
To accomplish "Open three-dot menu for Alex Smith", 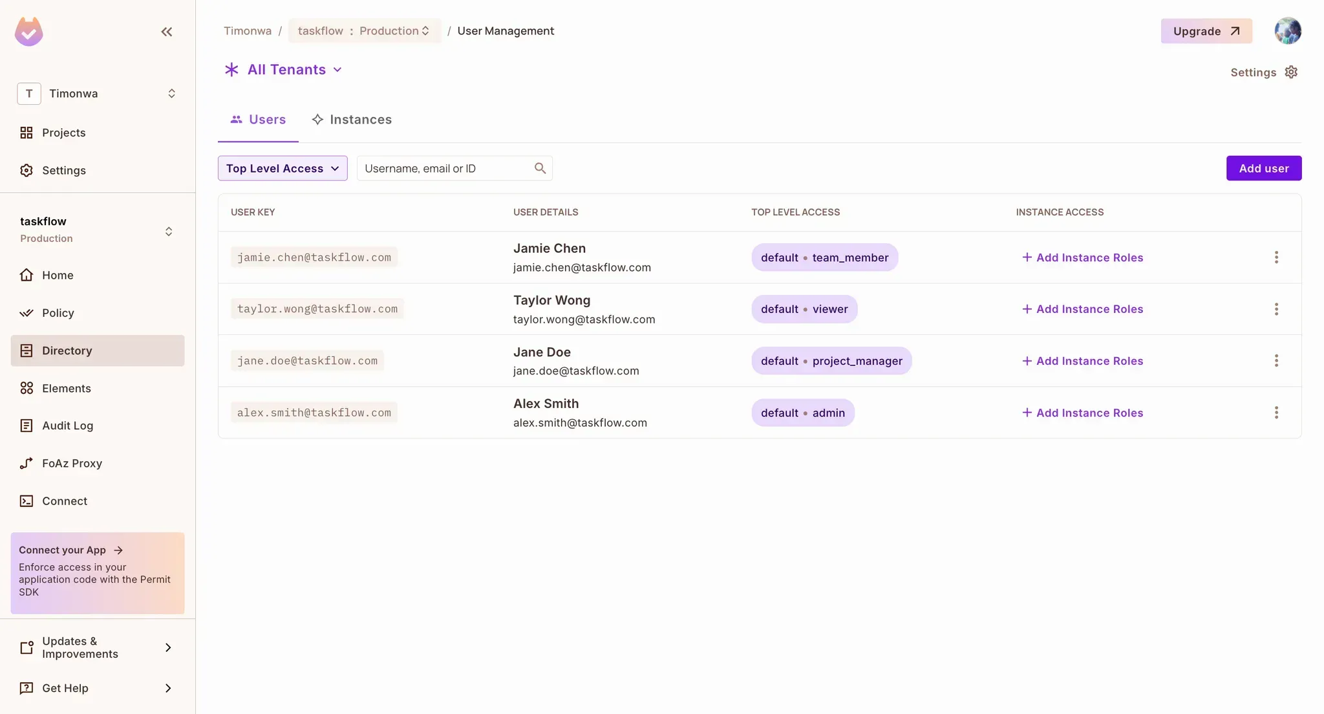I will (x=1276, y=413).
